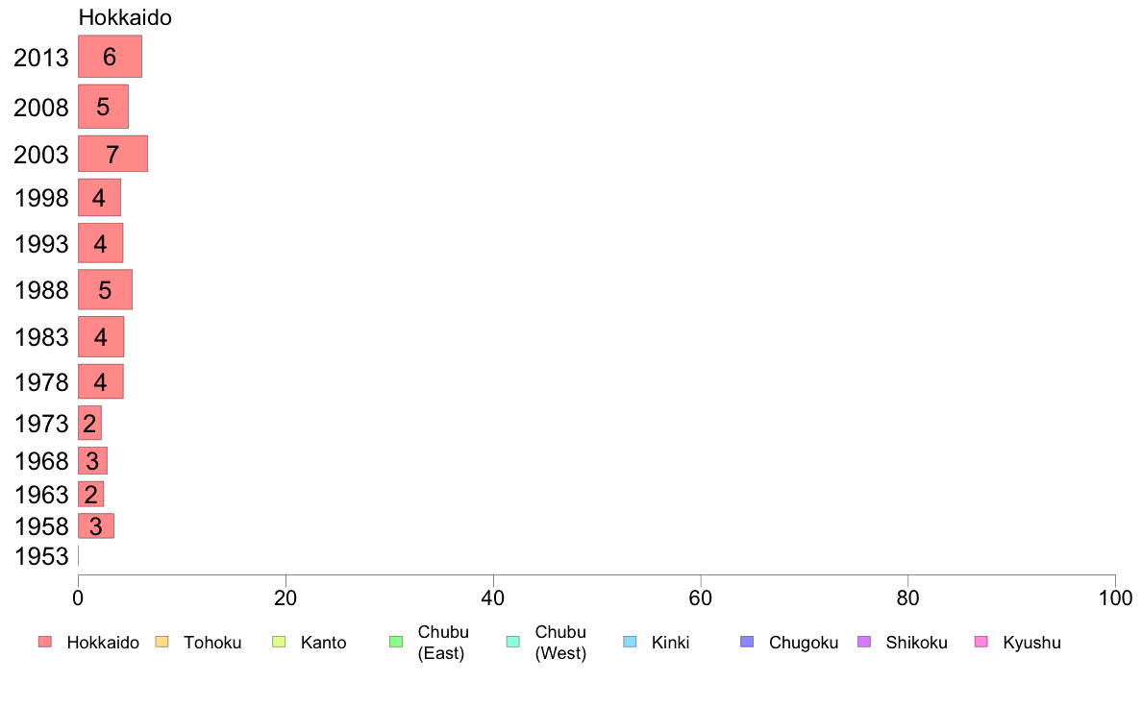Click the Chubu (West) teal legend swatch
The image size is (1142, 707).
513,642
